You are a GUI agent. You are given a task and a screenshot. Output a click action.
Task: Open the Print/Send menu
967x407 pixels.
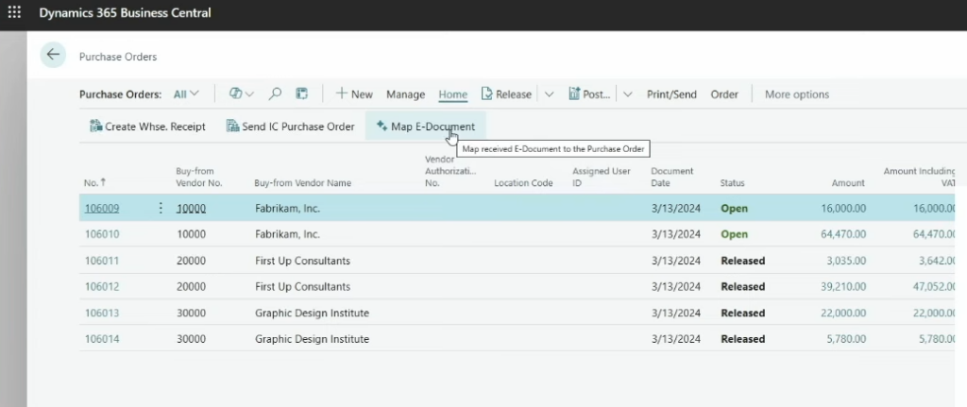click(671, 94)
